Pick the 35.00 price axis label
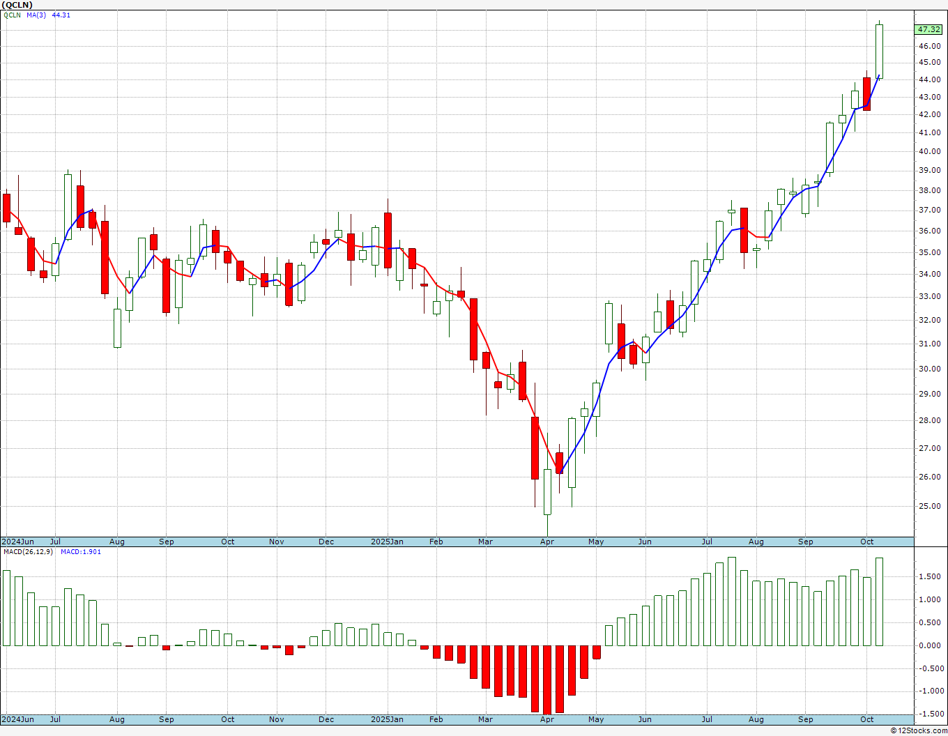 pyautogui.click(x=928, y=252)
